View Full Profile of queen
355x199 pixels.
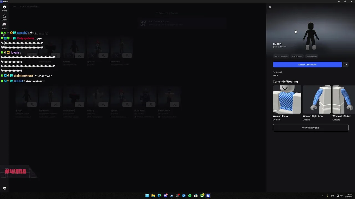coord(311,128)
